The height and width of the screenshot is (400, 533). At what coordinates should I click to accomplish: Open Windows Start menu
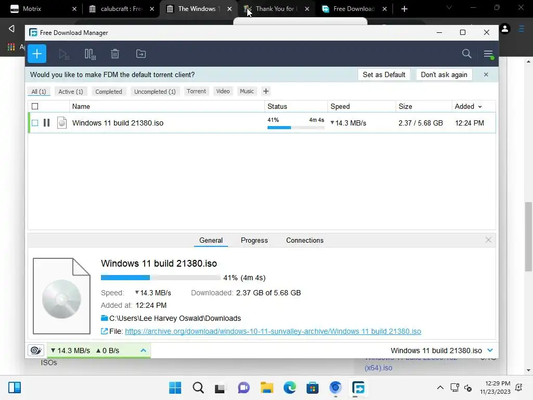[x=175, y=387]
